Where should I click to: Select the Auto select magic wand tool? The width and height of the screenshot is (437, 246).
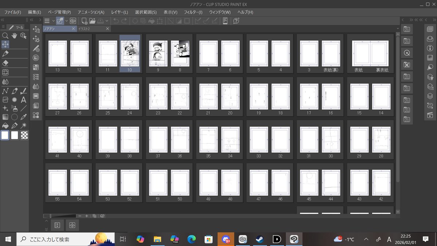coord(24,126)
